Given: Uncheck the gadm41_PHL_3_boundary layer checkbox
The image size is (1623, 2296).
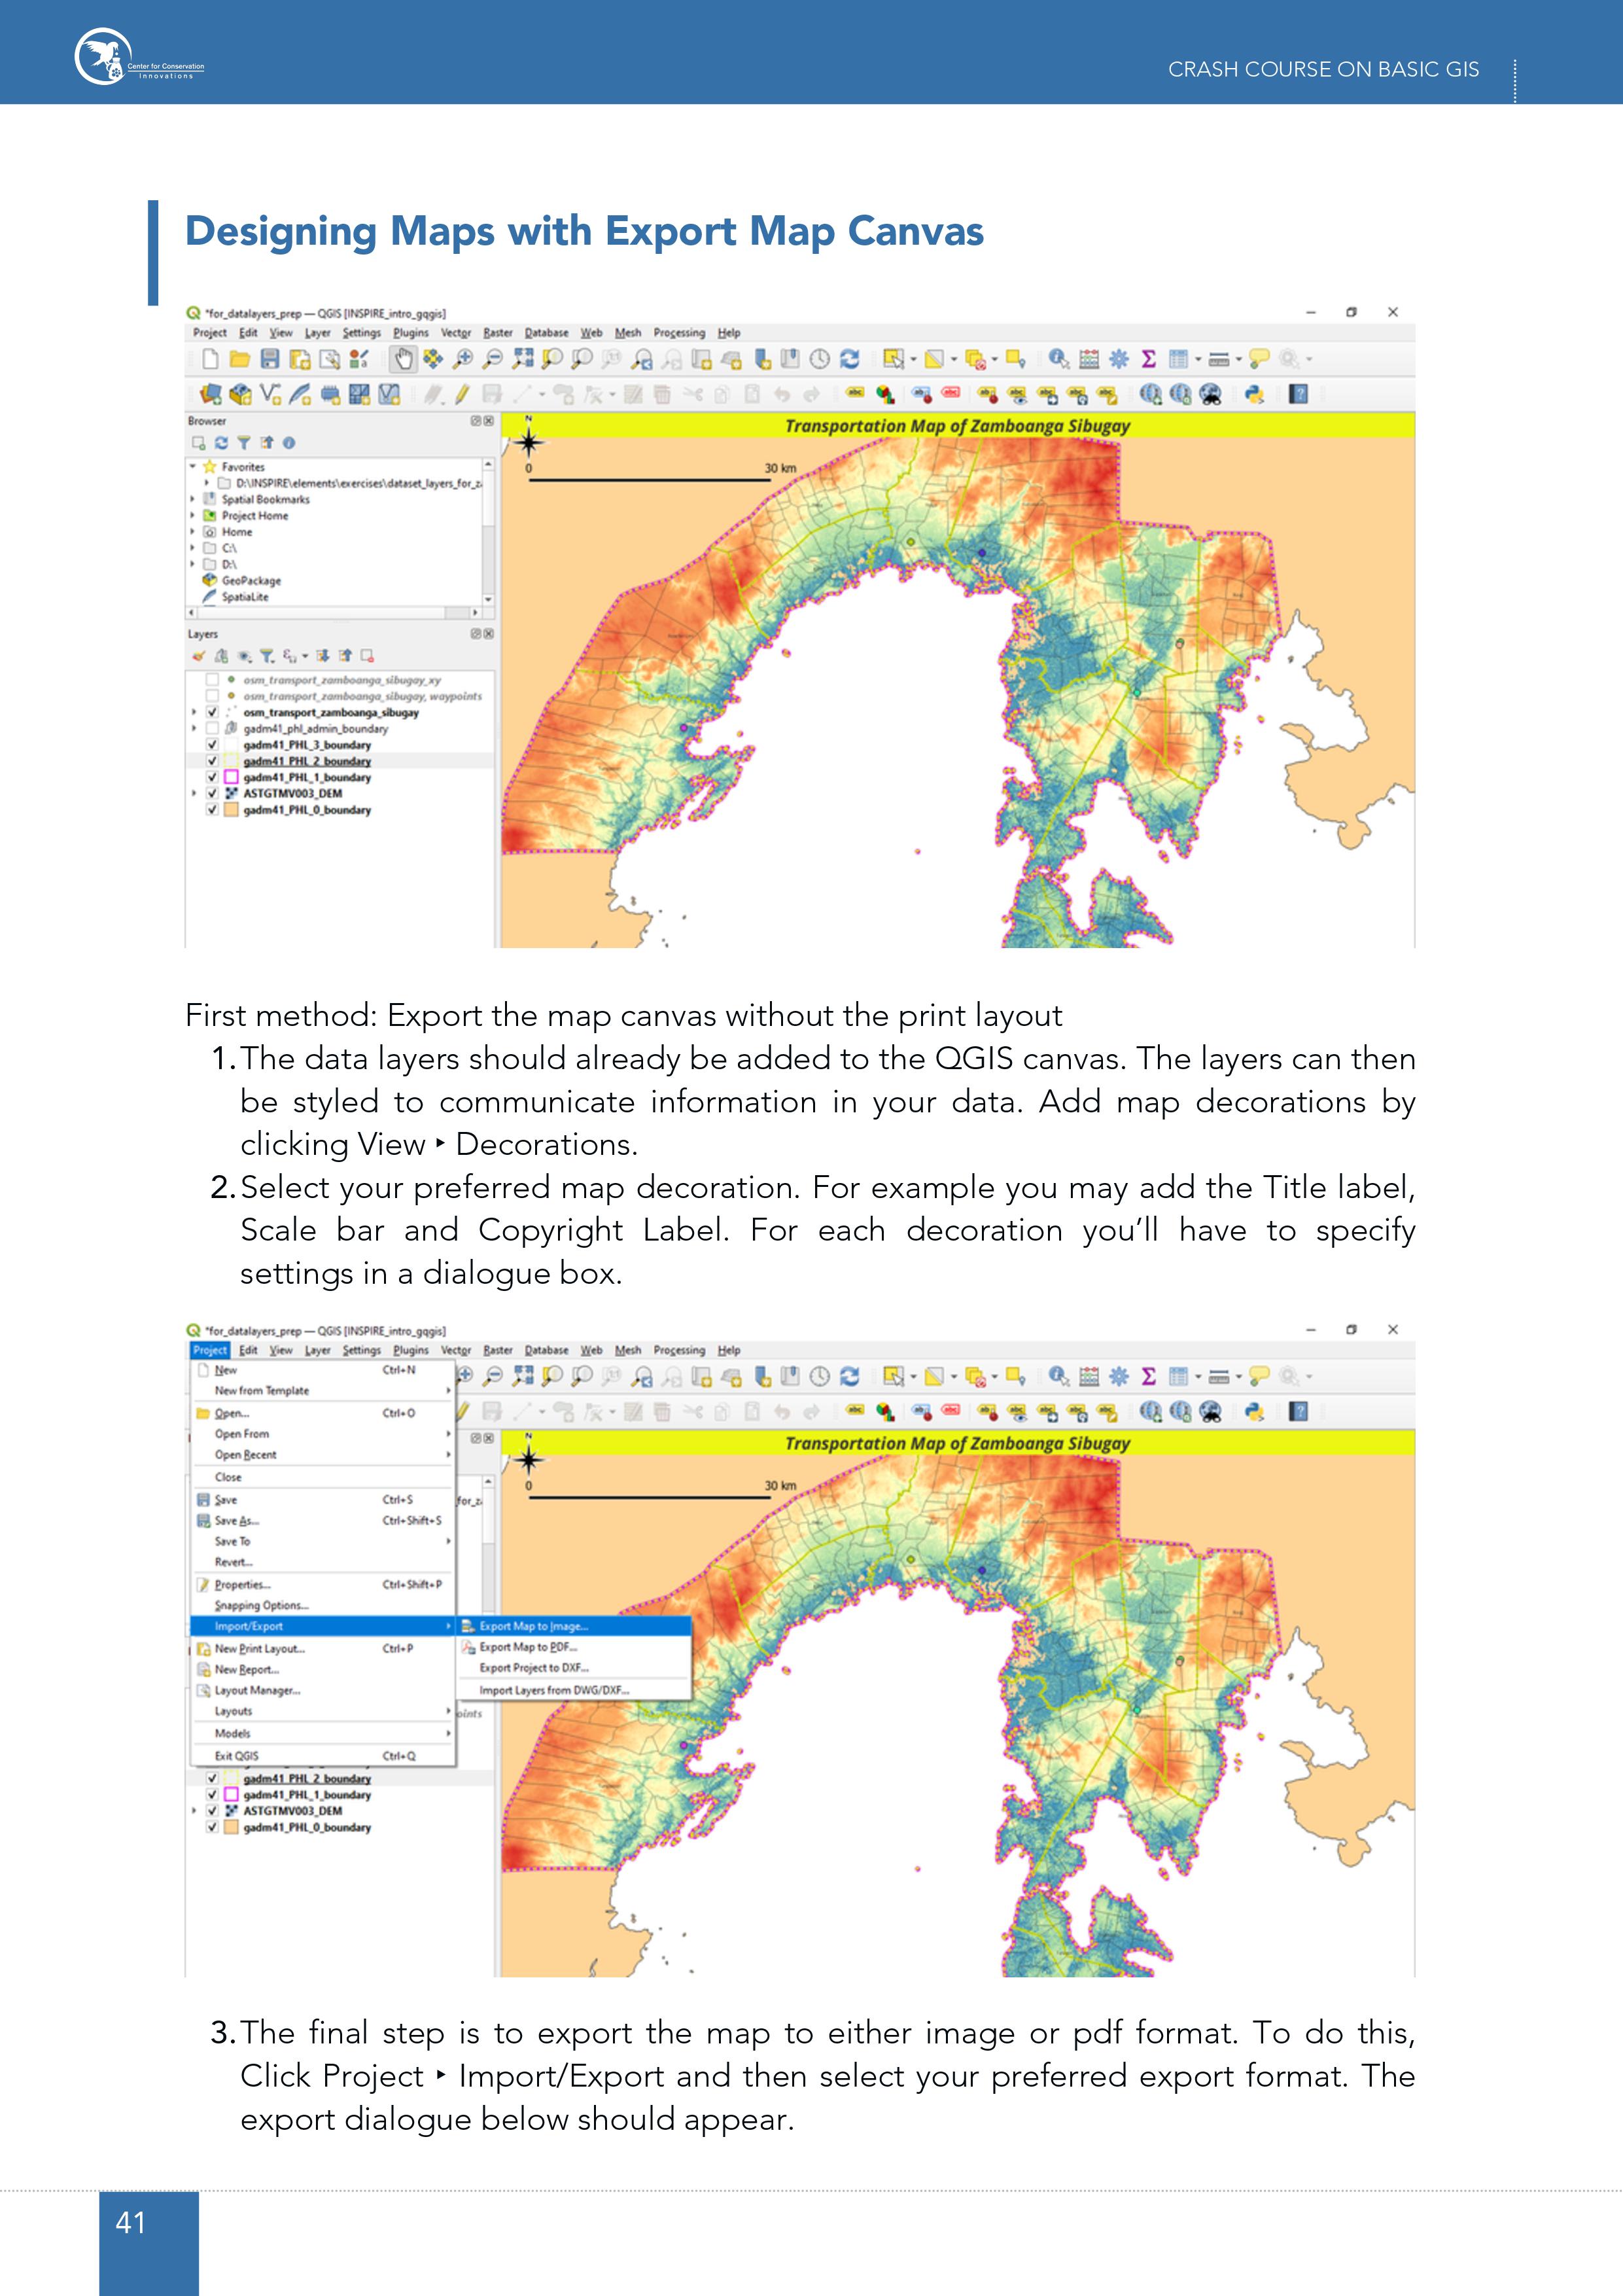Looking at the screenshot, I should [212, 745].
